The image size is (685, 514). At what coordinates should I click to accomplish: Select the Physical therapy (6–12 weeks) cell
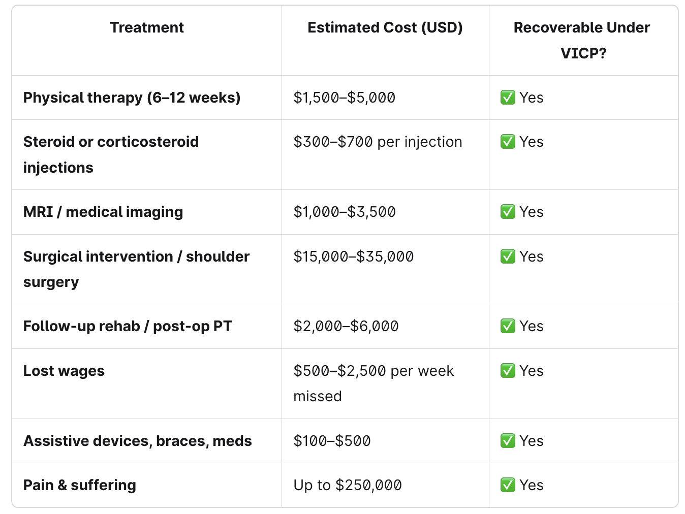point(132,98)
